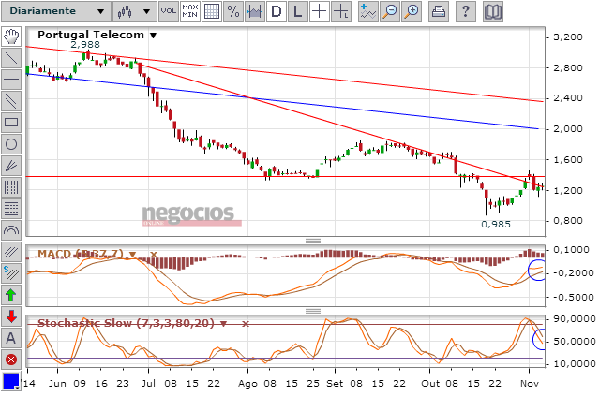This screenshot has height=396, width=599.
Task: Select the diagonal trend line drawing tool
Action: click(x=11, y=58)
